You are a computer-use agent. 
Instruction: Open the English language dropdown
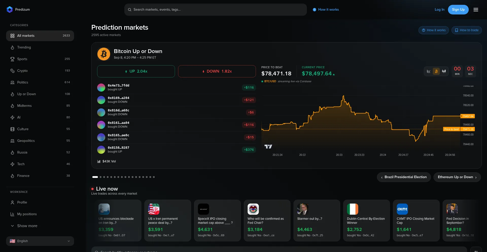pyautogui.click(x=40, y=241)
